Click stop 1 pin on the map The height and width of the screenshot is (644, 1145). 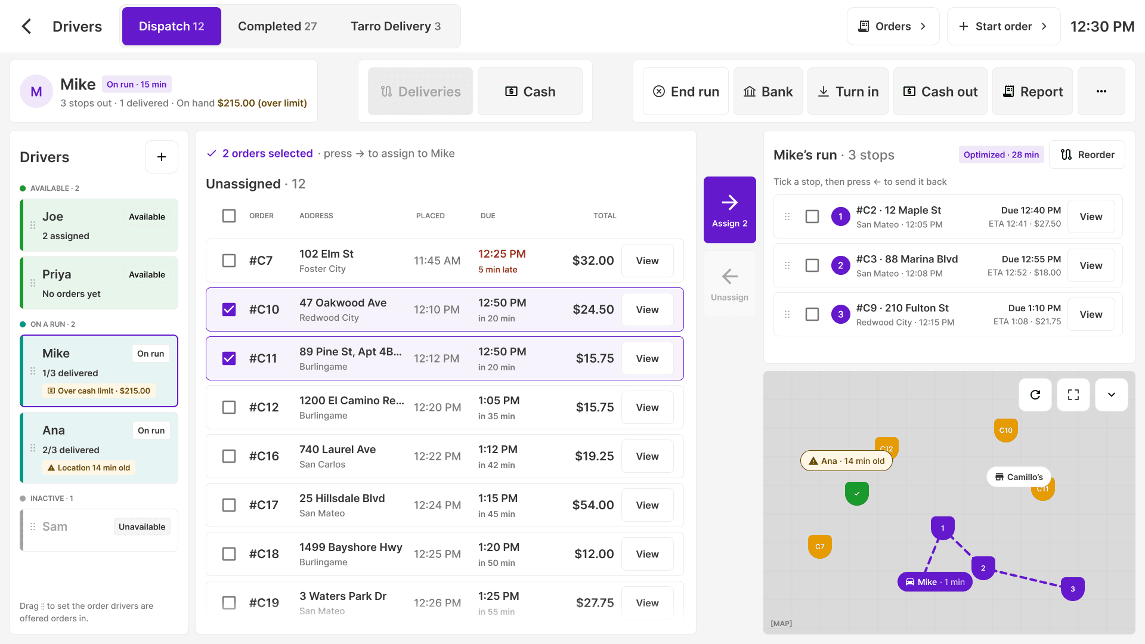943,528
